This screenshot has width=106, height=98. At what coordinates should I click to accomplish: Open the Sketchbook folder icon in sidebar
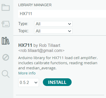(x=6, y=7)
